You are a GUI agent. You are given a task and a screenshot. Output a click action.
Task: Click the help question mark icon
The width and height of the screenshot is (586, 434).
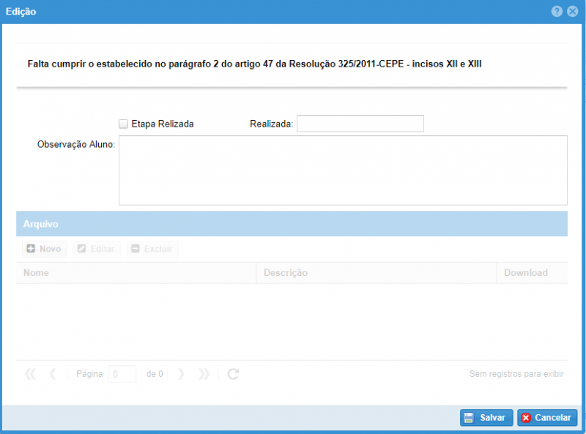557,12
